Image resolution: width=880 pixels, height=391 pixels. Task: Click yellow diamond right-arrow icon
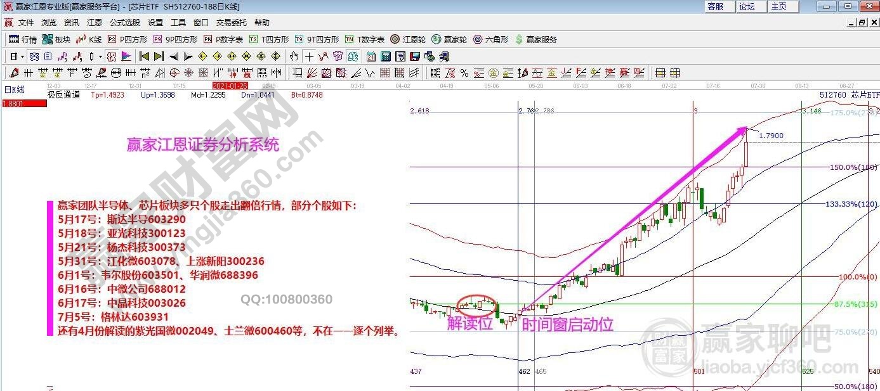217,56
